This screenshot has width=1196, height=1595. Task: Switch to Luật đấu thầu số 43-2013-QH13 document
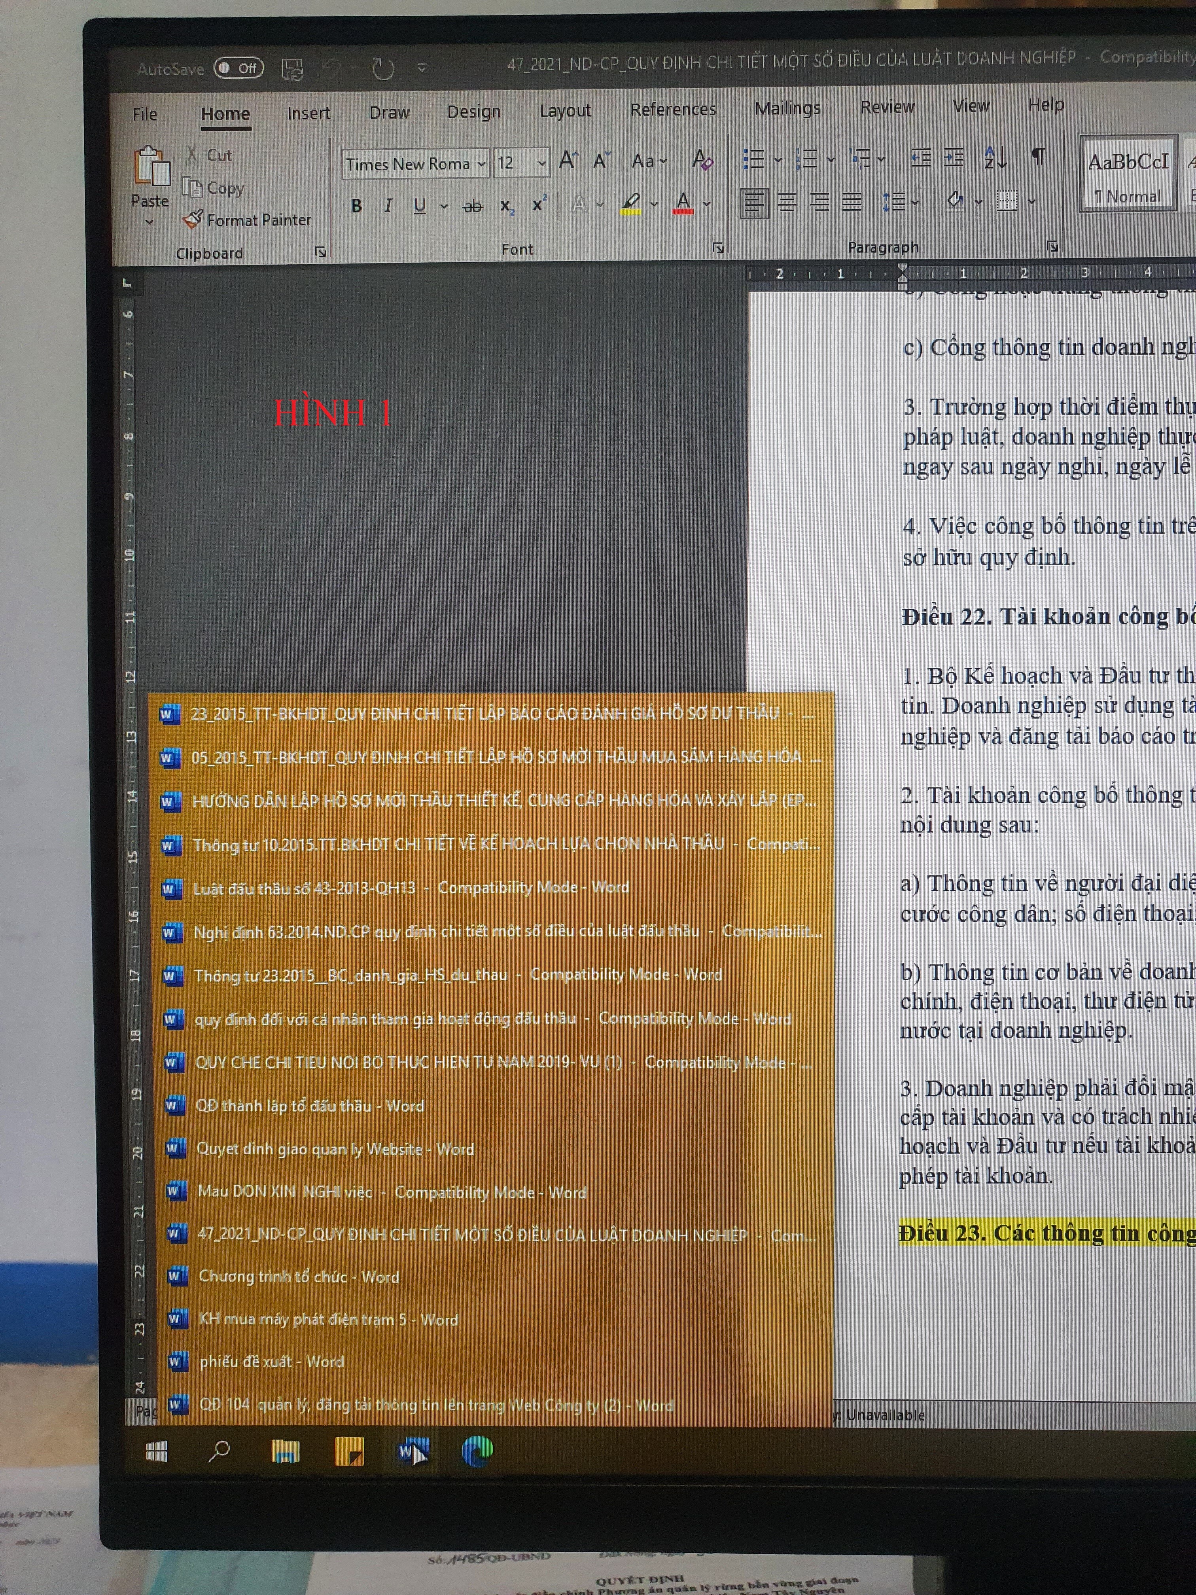pos(491,888)
